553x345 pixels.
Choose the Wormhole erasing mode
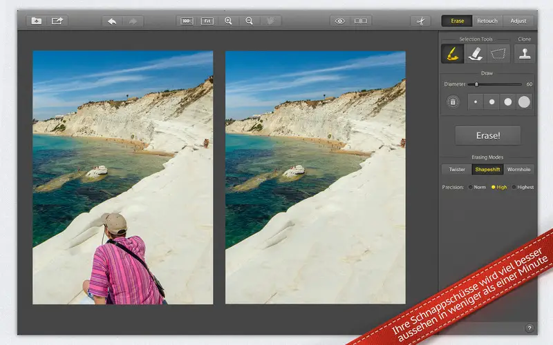point(519,169)
